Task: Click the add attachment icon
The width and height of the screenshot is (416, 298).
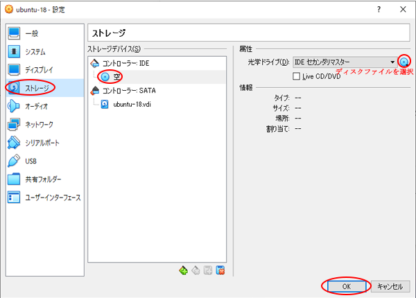Action: [208, 270]
